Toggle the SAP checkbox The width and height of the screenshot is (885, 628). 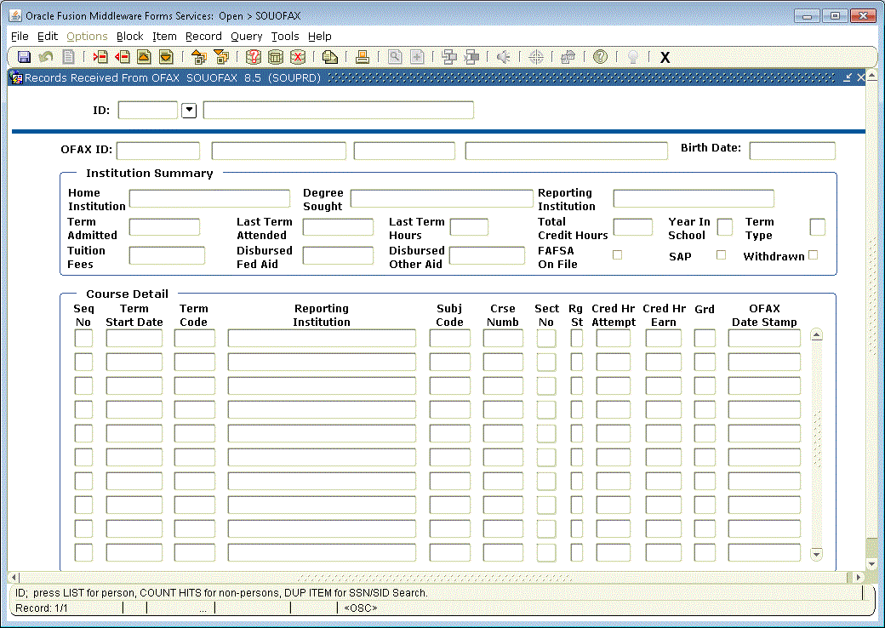(x=721, y=254)
